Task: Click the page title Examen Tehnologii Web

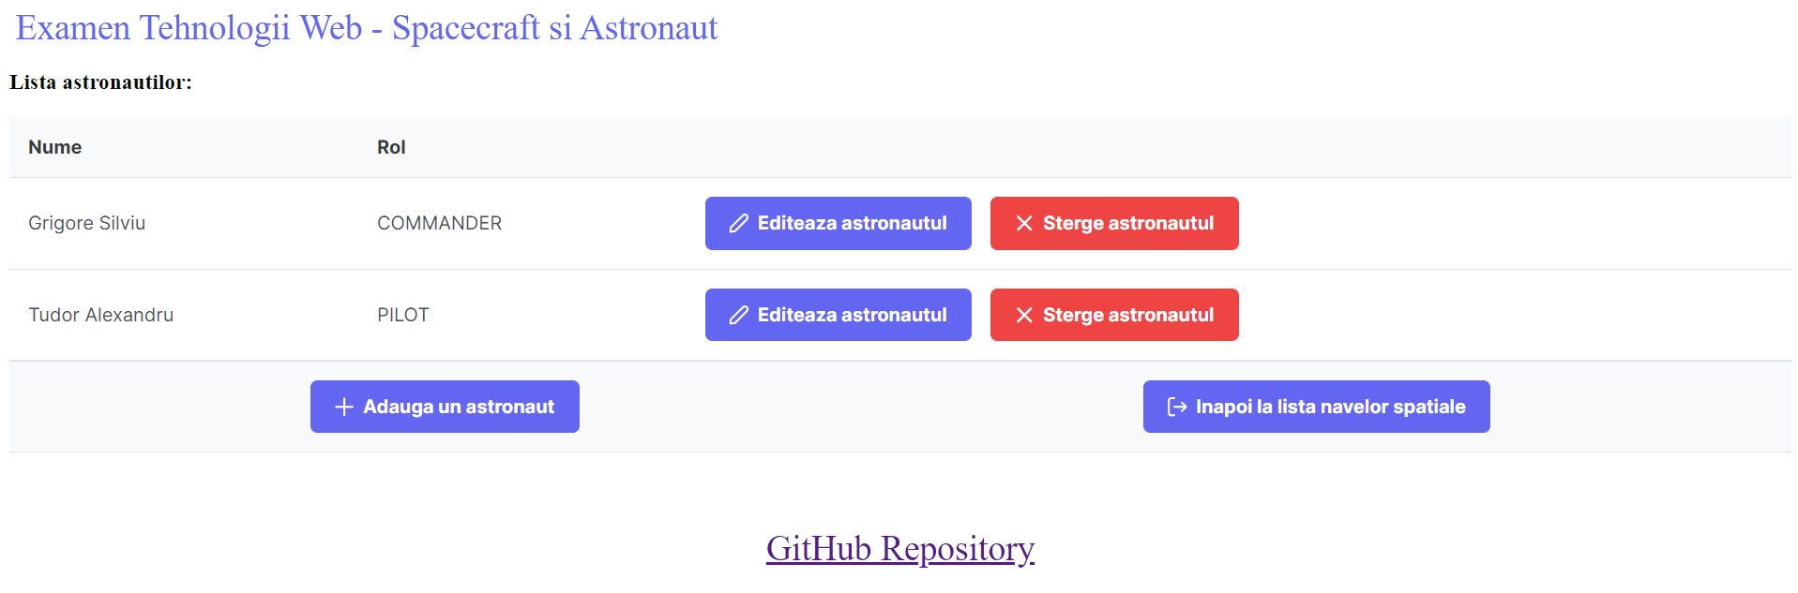Action: coord(366,27)
